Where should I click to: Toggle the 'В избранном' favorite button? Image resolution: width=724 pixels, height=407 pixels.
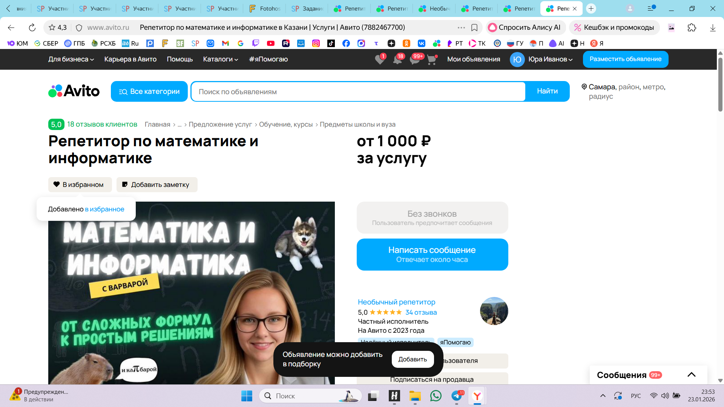click(80, 185)
